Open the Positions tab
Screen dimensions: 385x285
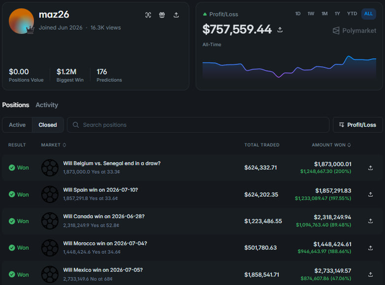click(16, 105)
